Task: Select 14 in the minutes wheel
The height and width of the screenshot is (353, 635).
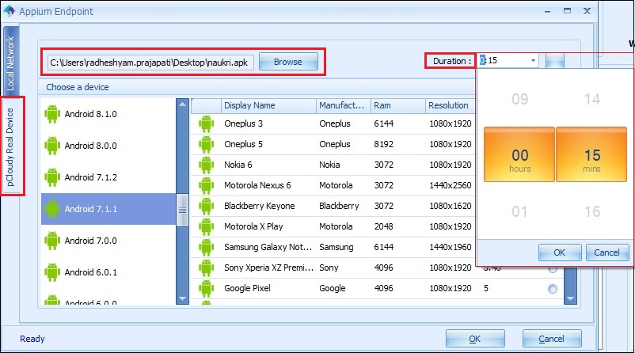Action: [592, 99]
